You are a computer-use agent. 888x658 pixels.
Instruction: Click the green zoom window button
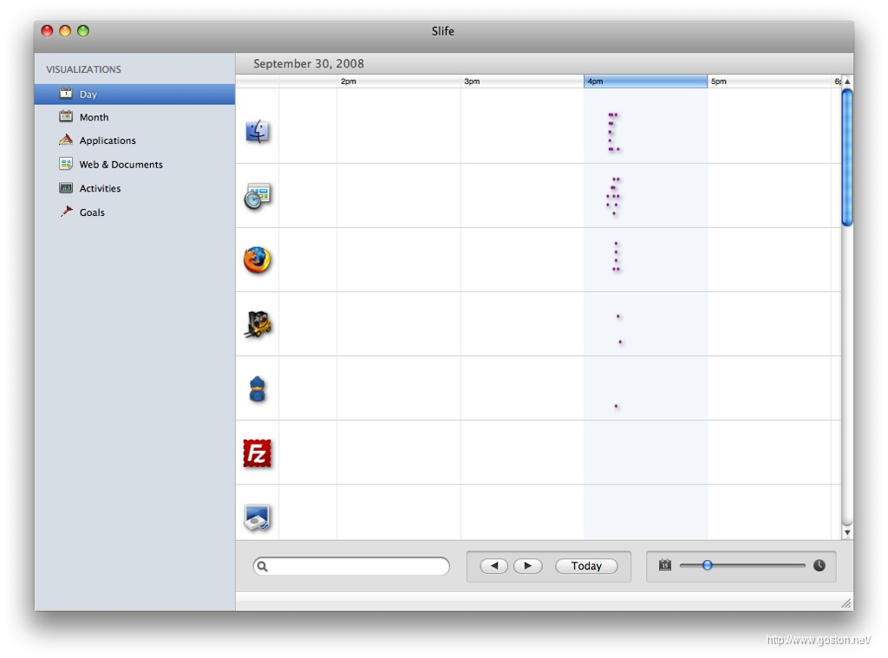(83, 31)
